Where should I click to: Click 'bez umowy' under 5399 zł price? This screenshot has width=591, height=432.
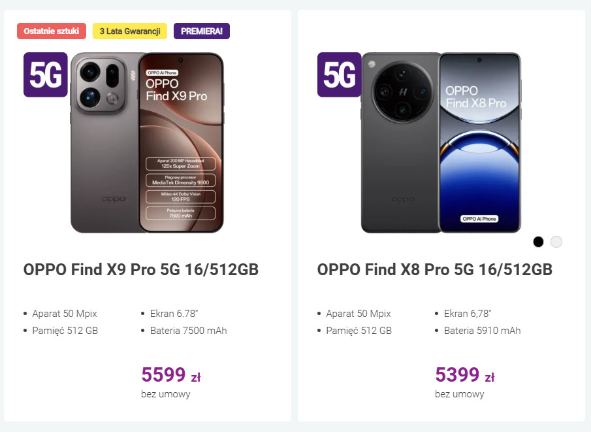coord(460,394)
